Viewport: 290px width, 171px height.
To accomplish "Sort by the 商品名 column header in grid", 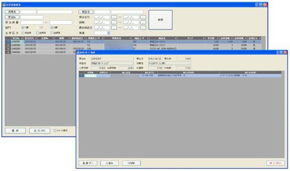I will point(163,38).
